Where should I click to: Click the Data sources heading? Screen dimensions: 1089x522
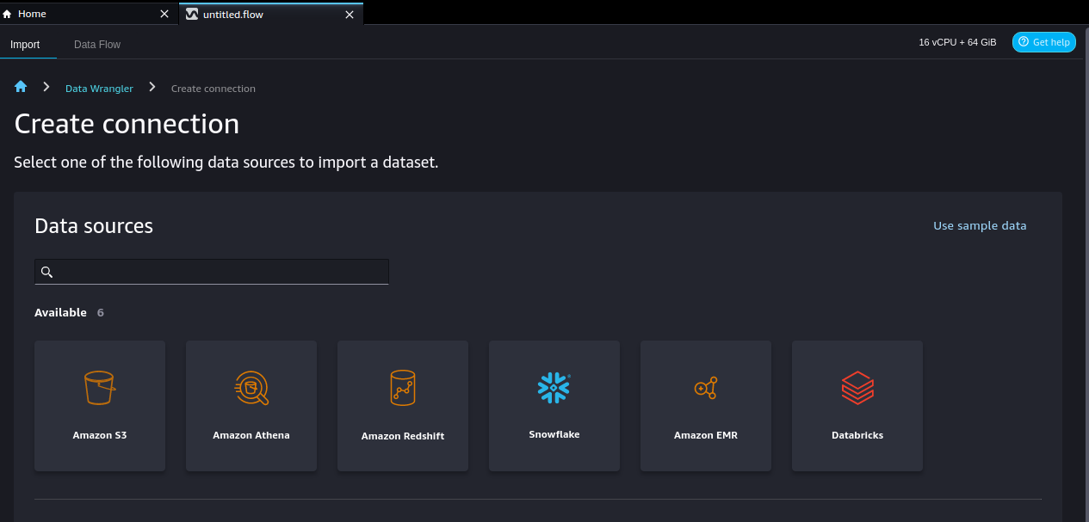coord(94,226)
